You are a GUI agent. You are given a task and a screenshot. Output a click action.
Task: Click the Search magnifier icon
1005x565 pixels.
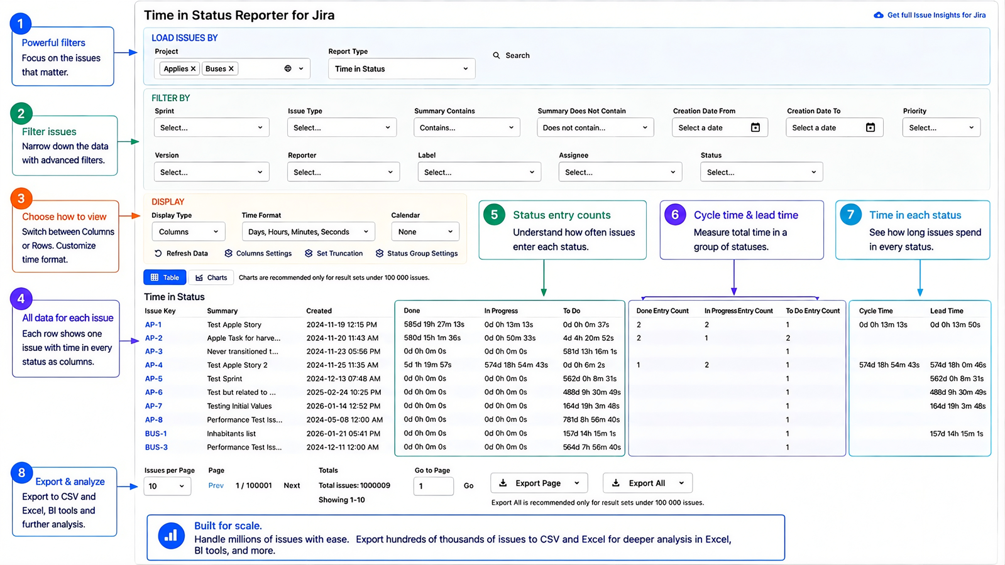[x=497, y=55]
